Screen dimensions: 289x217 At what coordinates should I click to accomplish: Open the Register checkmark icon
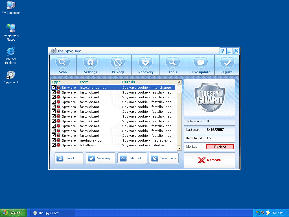227,63
